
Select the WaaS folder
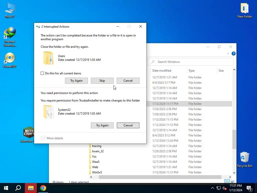coord(96,162)
